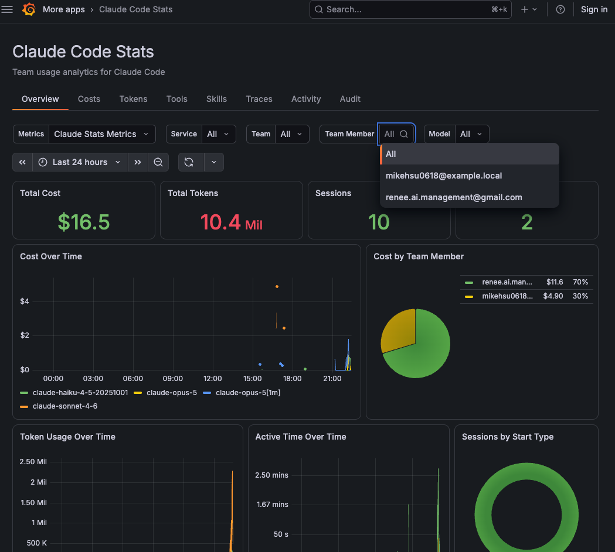This screenshot has height=552, width=615.
Task: Shift time range backward with double-left arrows
Action: 22,162
